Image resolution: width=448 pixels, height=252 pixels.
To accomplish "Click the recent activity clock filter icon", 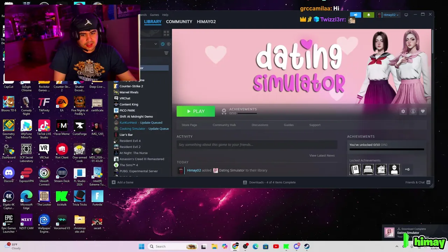I will click(x=163, y=44).
